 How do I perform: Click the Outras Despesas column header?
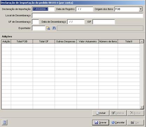pyautogui.click(x=66, y=41)
